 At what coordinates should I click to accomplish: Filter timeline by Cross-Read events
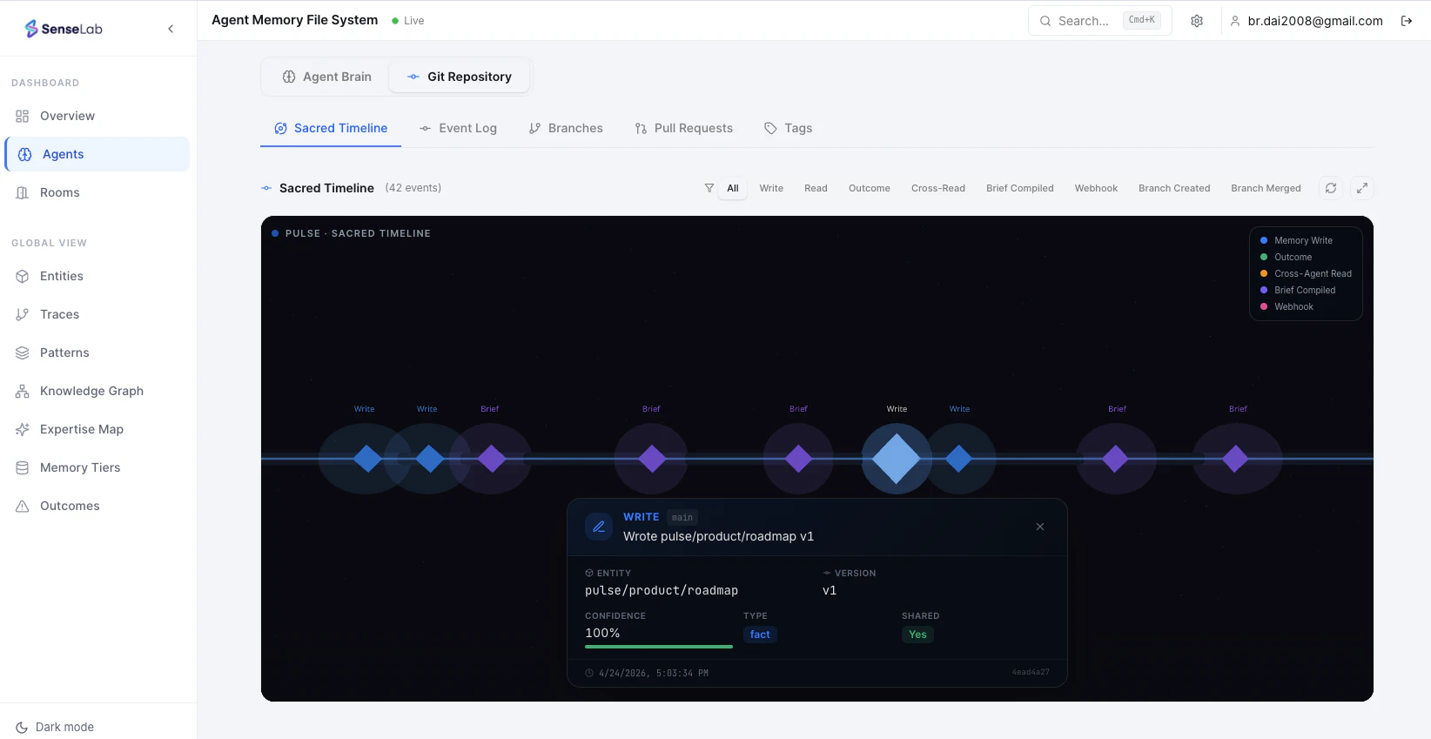(x=938, y=188)
